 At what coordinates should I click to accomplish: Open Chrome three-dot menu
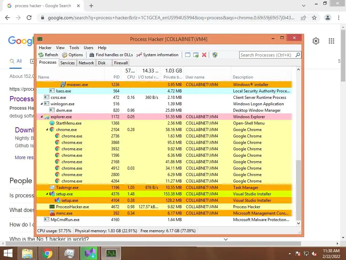pos(339,18)
